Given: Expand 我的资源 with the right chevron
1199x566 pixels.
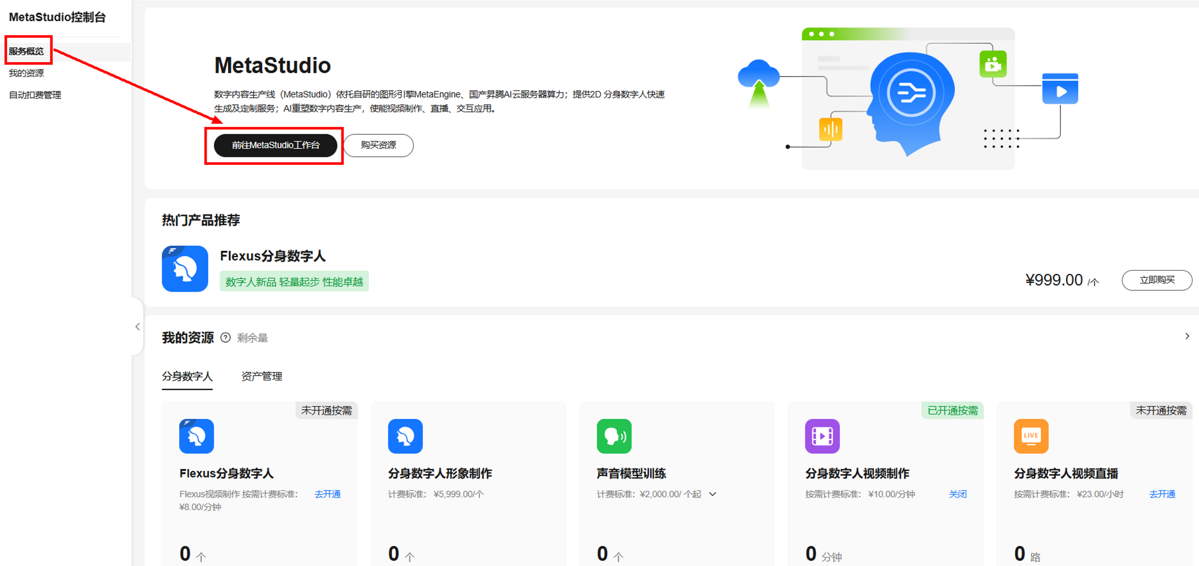Looking at the screenshot, I should tap(1187, 336).
